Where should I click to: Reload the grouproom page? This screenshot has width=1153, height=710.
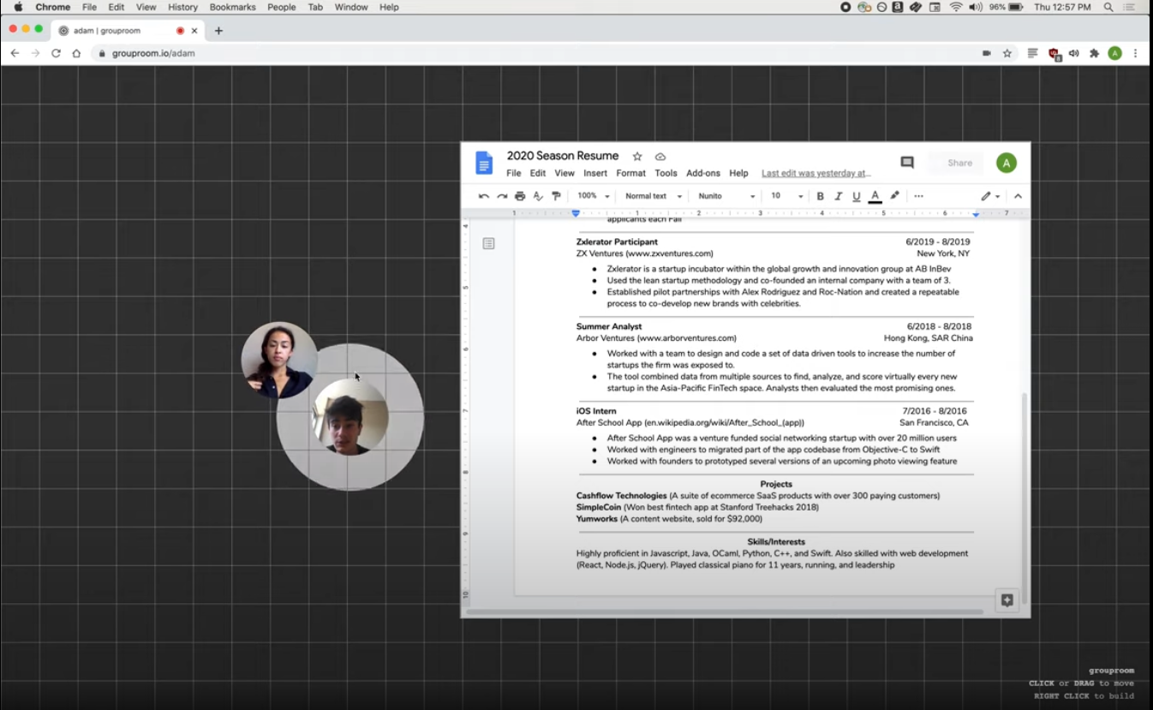[56, 53]
